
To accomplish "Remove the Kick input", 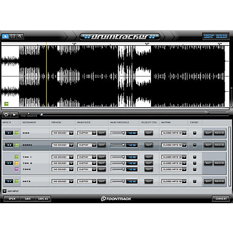I will (219, 133).
